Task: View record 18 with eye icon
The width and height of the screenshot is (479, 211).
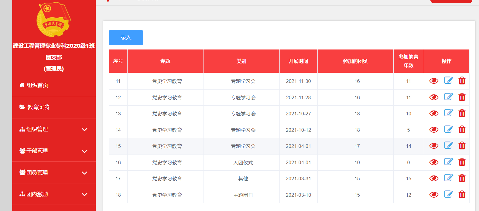Action: [433, 195]
